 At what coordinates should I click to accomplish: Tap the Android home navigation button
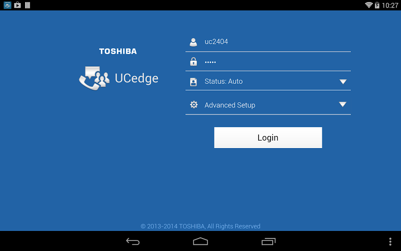point(200,241)
